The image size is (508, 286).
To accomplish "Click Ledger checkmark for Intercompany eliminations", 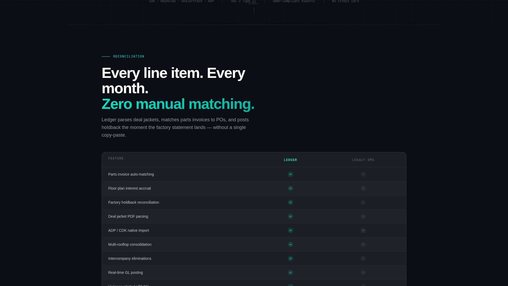I will coord(291,258).
